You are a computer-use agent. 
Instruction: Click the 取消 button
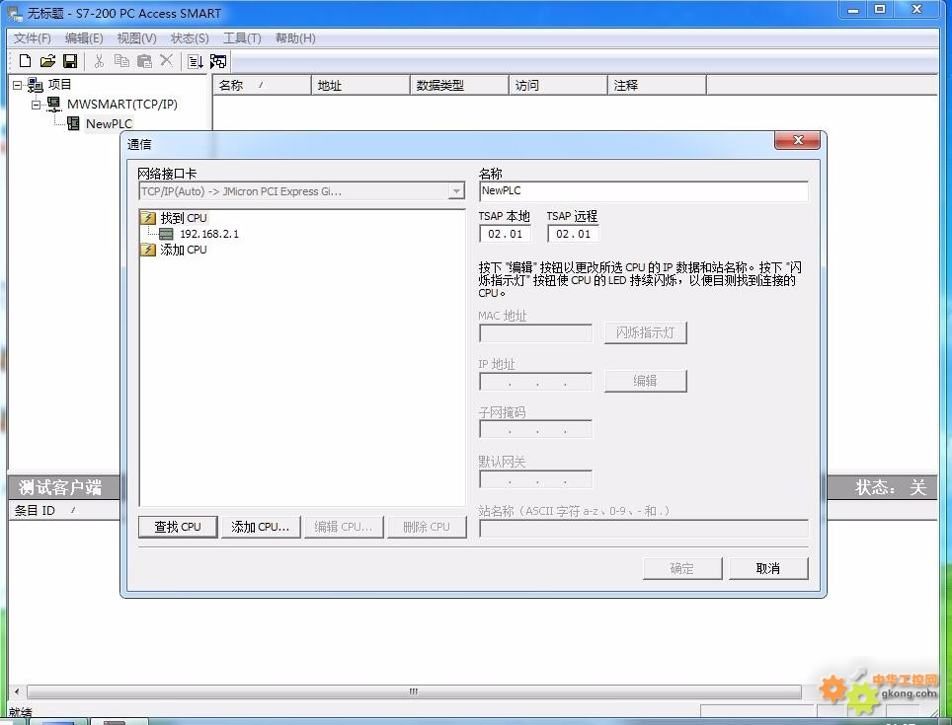768,568
